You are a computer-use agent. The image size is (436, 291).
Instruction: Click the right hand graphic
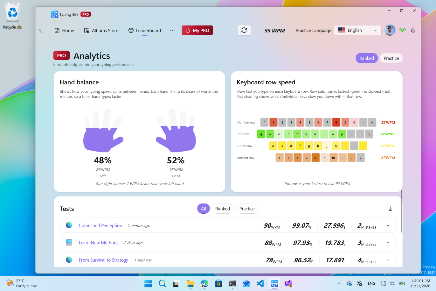click(x=176, y=131)
